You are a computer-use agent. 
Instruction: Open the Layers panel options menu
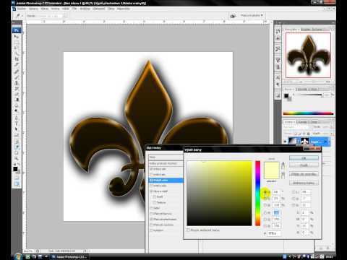pyautogui.click(x=333, y=122)
